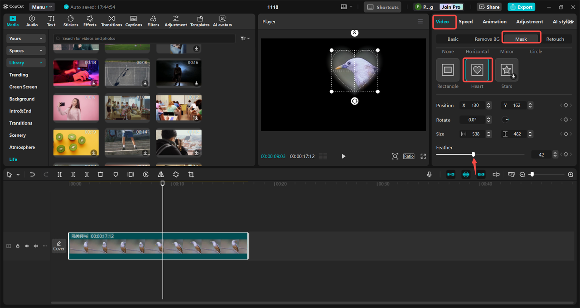Open the layout dropdown in title bar

pos(346,7)
